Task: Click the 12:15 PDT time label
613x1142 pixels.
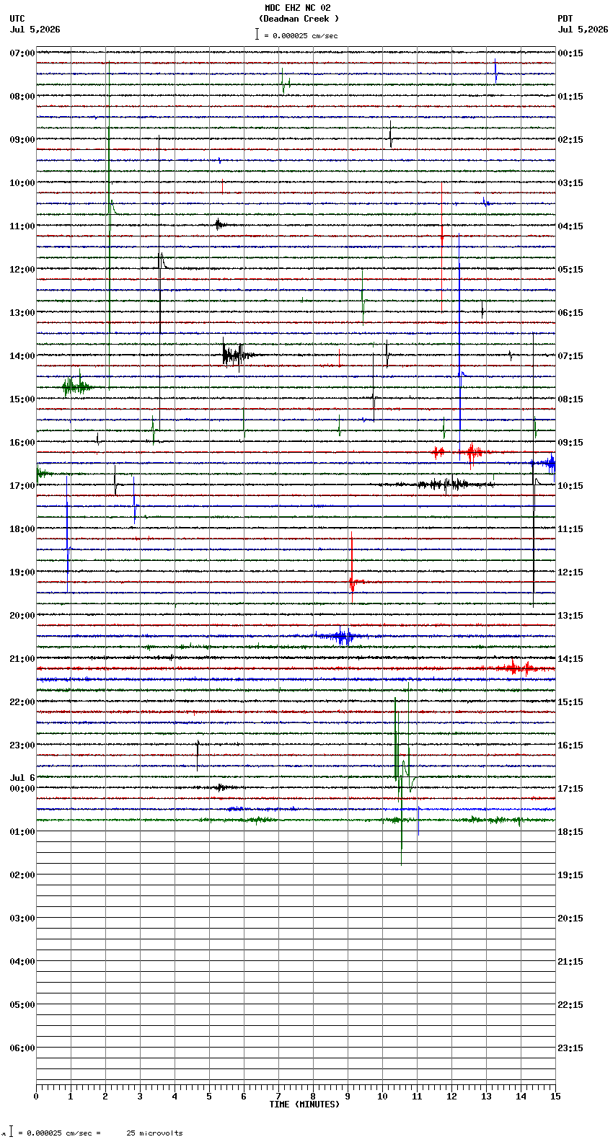Action: click(x=570, y=572)
